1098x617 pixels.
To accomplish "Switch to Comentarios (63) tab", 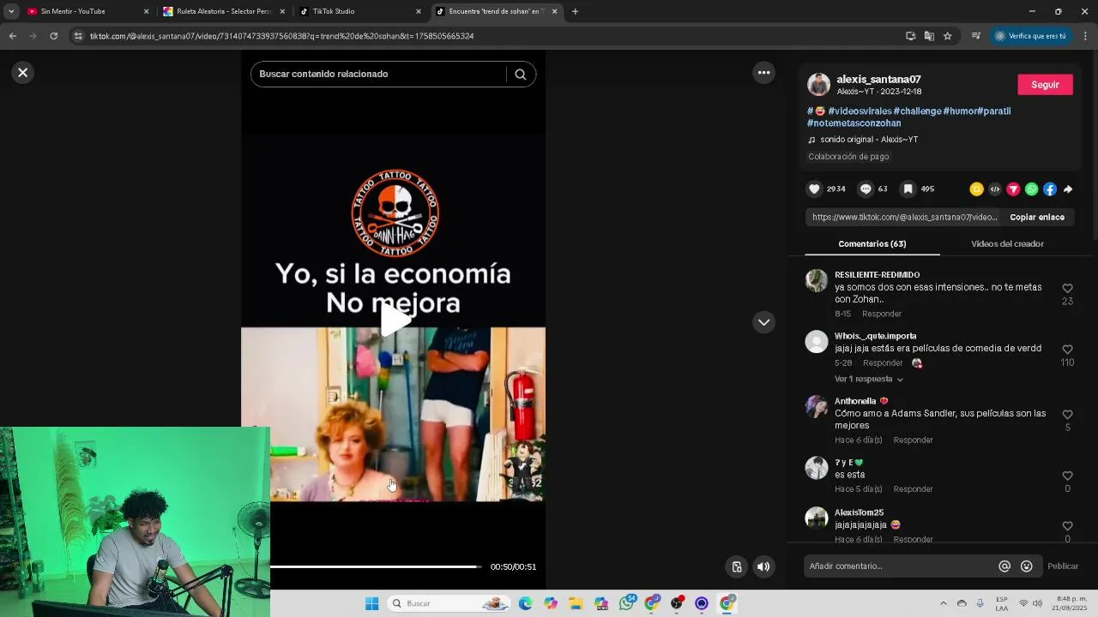I will 872,244.
